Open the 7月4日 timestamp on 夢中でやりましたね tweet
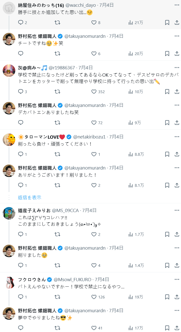This screenshot has height=332, width=181. 116,310
